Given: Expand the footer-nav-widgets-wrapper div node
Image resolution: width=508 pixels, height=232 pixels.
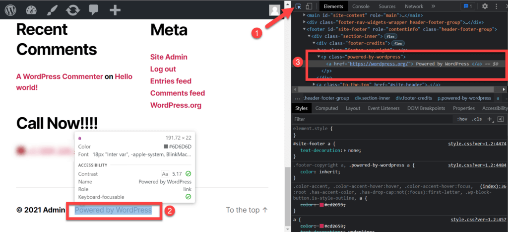Looking at the screenshot, I should [x=304, y=22].
